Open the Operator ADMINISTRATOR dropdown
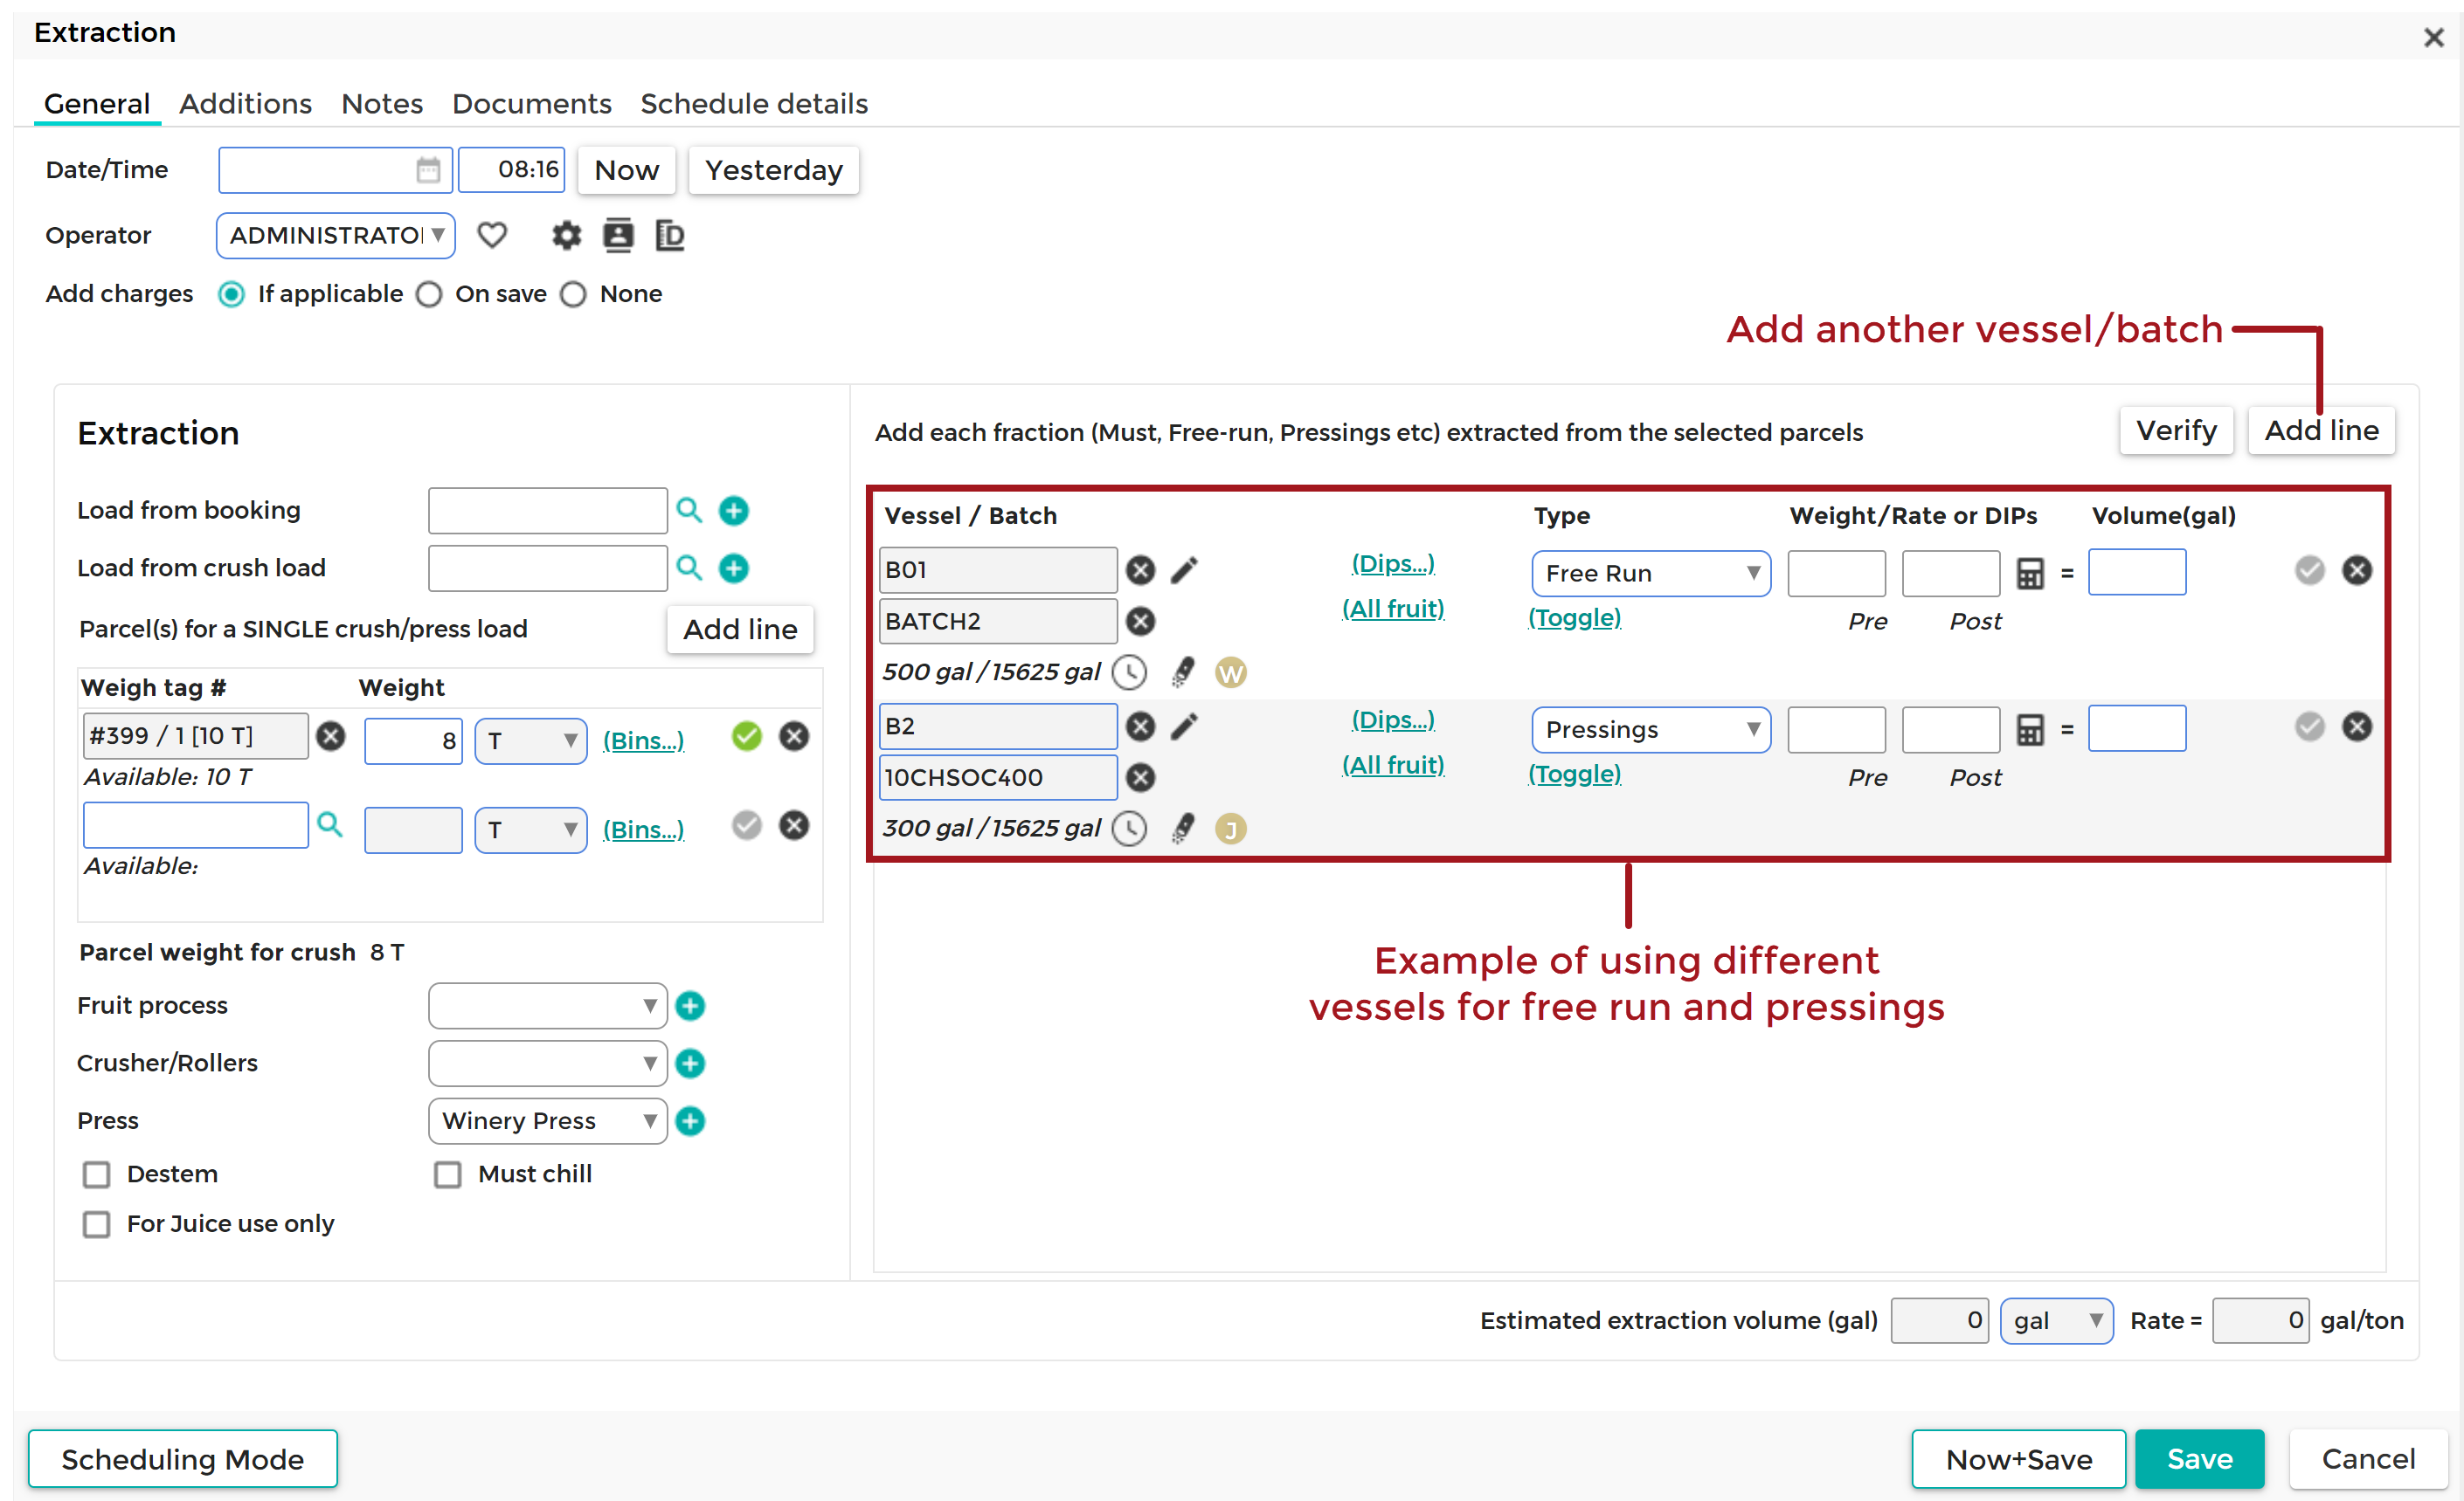This screenshot has height=1501, width=2464. 336,236
